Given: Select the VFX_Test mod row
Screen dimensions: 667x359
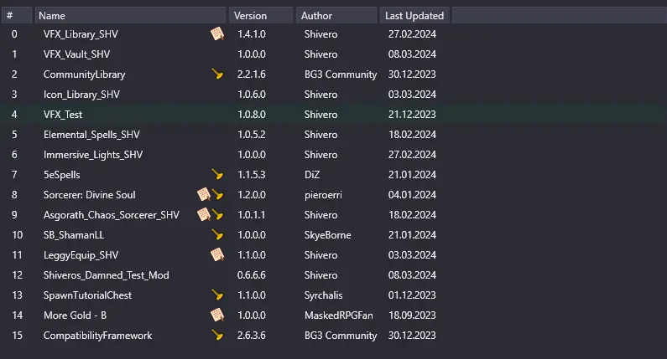Looking at the screenshot, I should click(x=334, y=115).
